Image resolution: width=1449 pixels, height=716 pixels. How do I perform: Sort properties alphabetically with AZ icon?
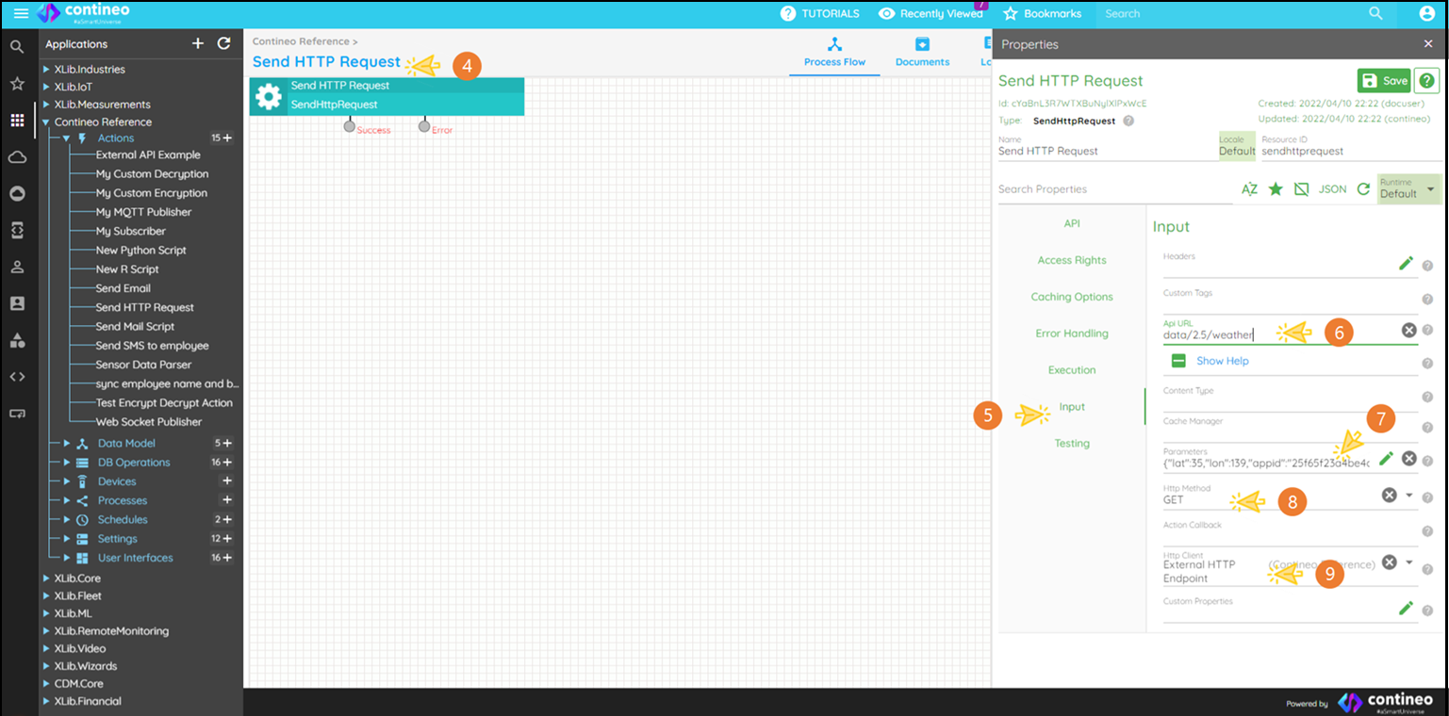tap(1249, 189)
